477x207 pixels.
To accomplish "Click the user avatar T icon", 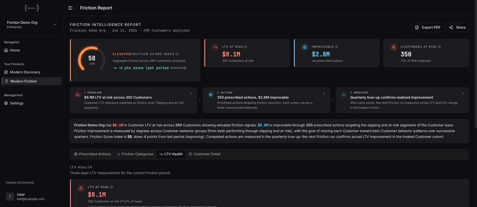I will click(10, 197).
